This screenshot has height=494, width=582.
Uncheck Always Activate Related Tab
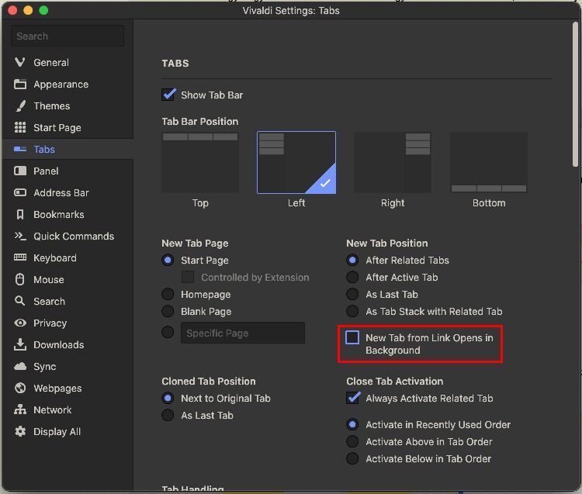point(352,398)
